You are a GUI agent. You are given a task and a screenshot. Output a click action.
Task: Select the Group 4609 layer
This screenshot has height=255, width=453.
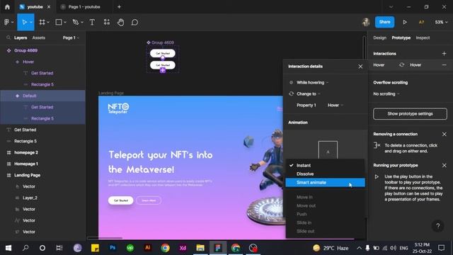(x=42, y=50)
